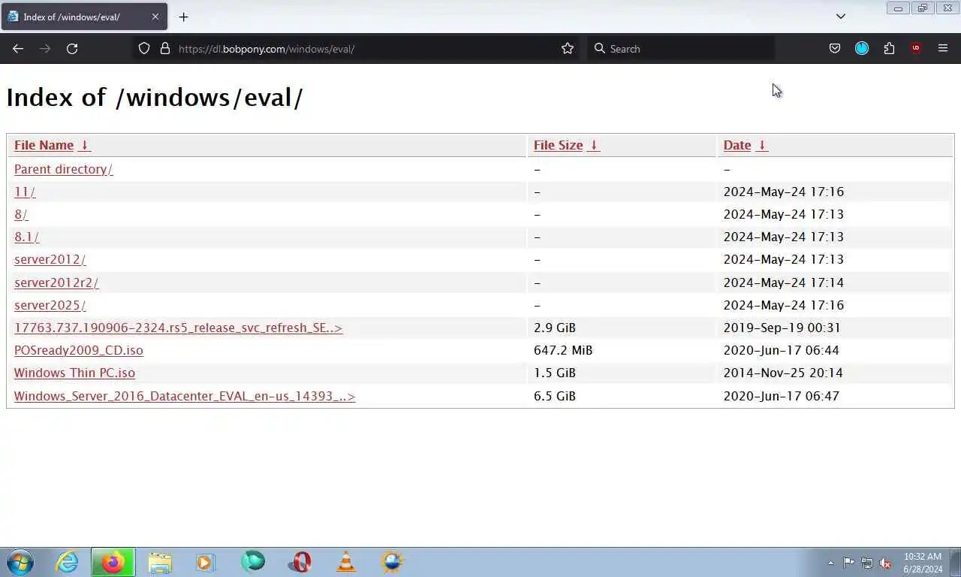Toggle File Name descending arrow
961x577 pixels.
(85, 145)
